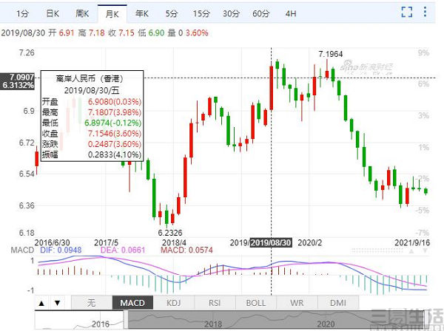Switch to the 年K yearly chart tab
444x331 pixels.
(x=142, y=13)
